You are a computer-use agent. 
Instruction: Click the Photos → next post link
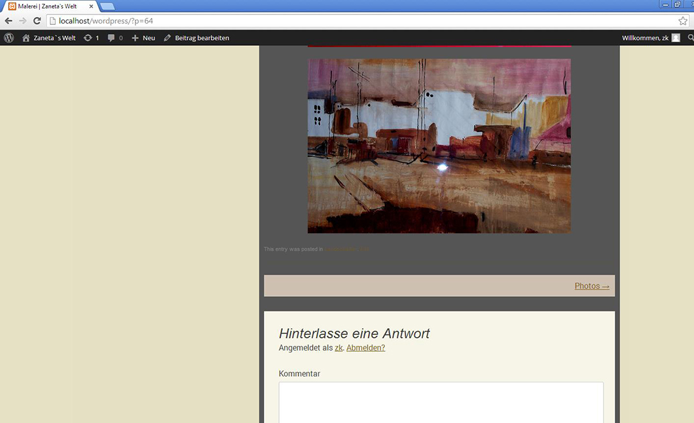pos(592,286)
